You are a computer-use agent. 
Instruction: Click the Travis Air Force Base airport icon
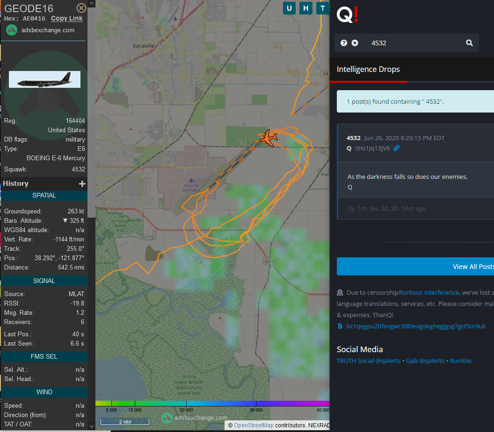point(191,180)
